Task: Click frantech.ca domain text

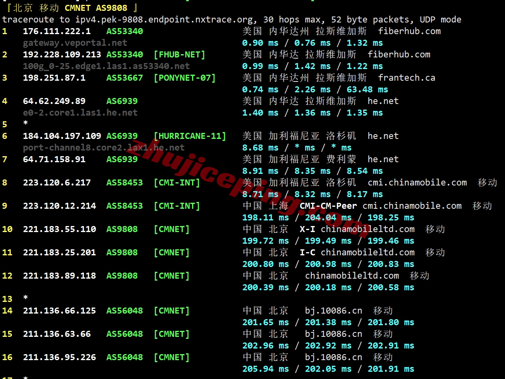Action: [x=407, y=77]
